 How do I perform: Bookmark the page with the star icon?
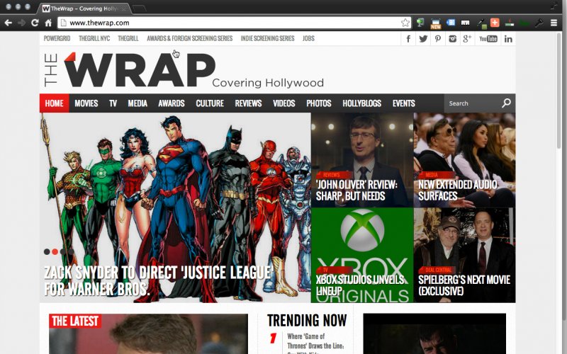(405, 23)
